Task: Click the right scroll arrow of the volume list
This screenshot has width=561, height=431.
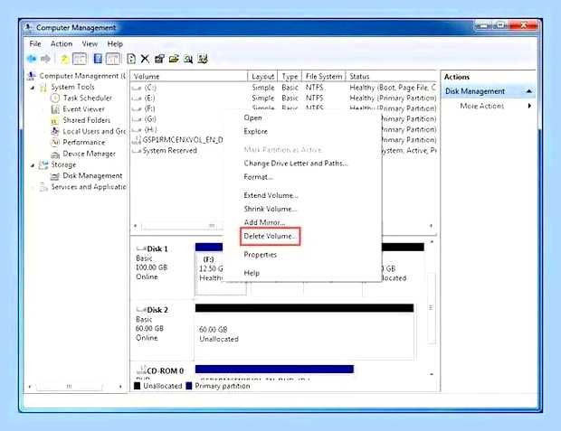Action: tap(431, 226)
